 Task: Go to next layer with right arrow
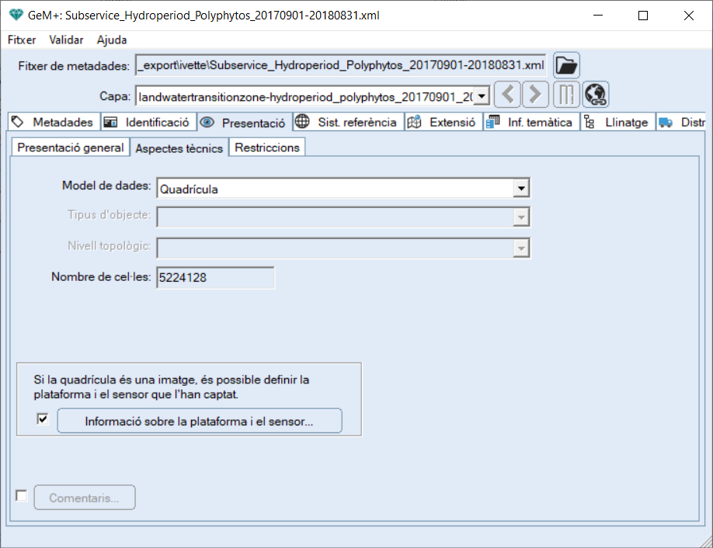coord(536,95)
